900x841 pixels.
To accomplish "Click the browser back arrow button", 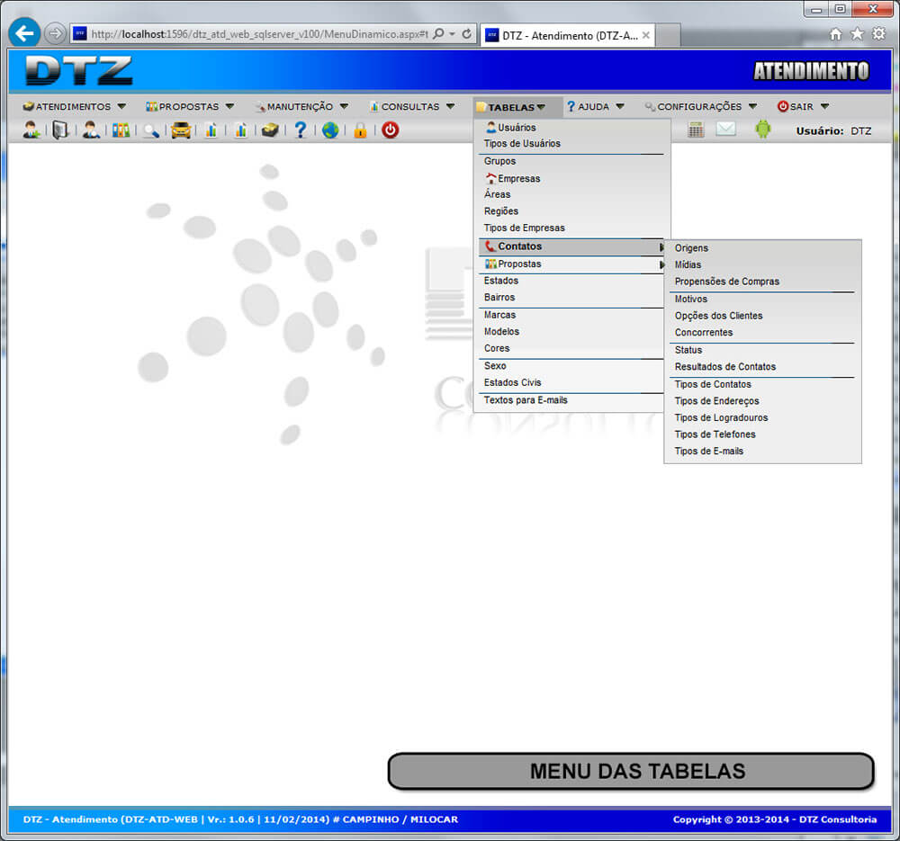I will pos(23,33).
